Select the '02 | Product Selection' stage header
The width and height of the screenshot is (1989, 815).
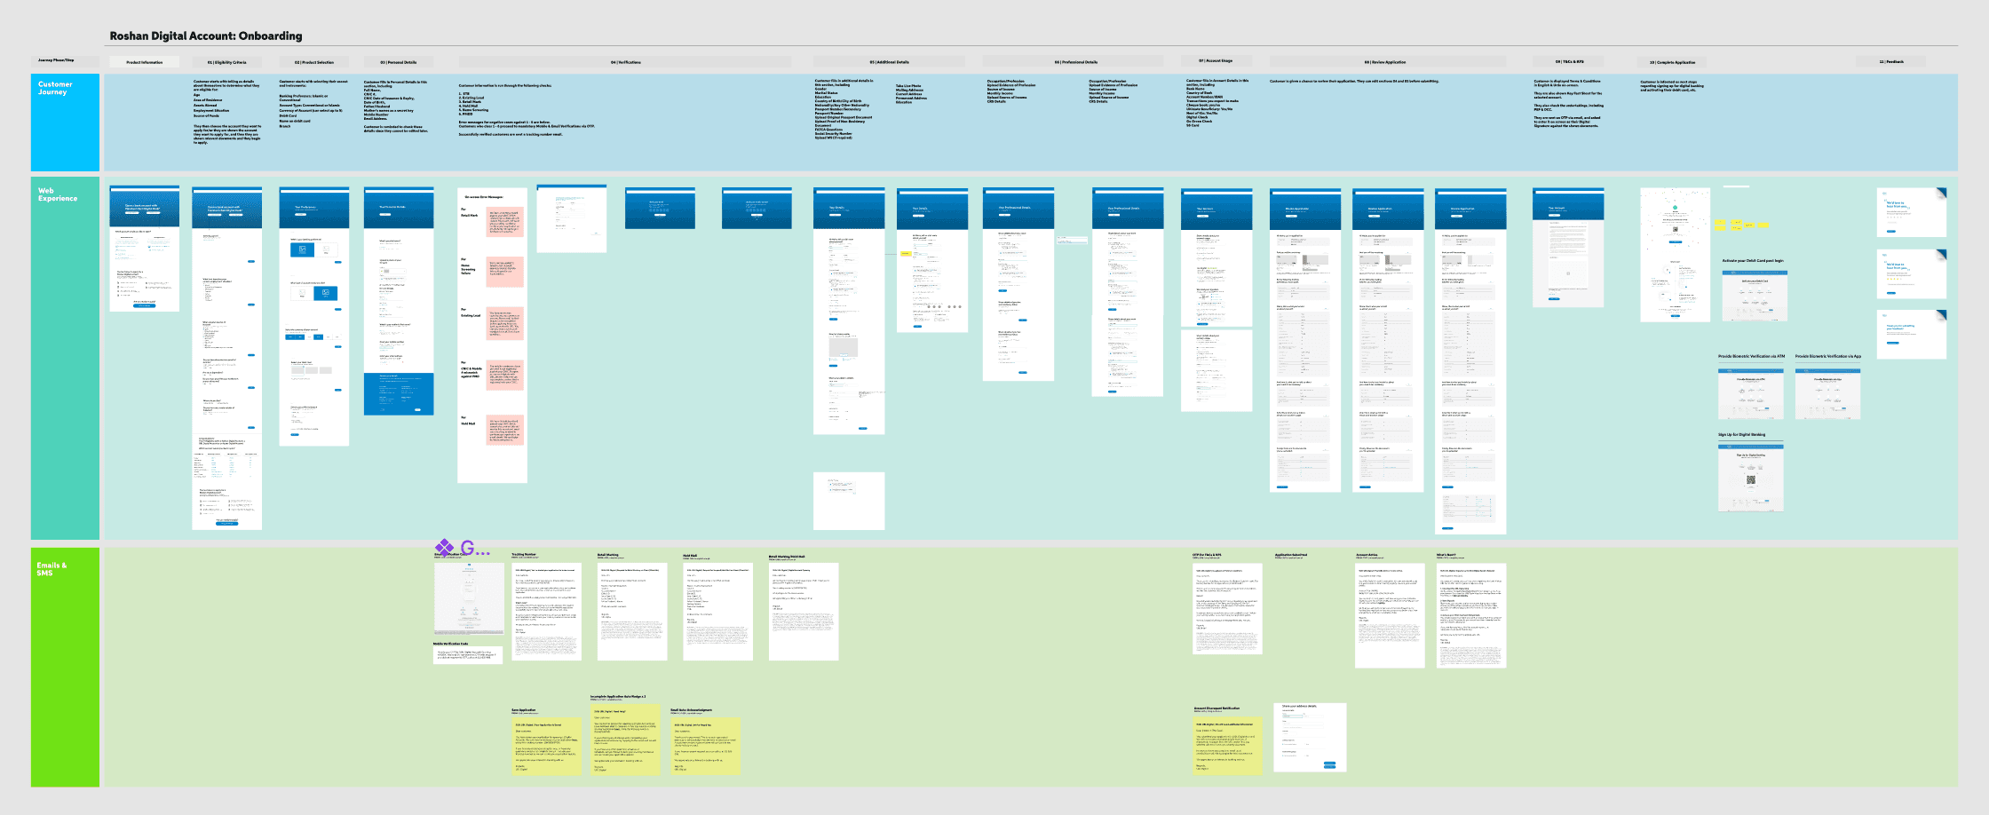pyautogui.click(x=313, y=62)
